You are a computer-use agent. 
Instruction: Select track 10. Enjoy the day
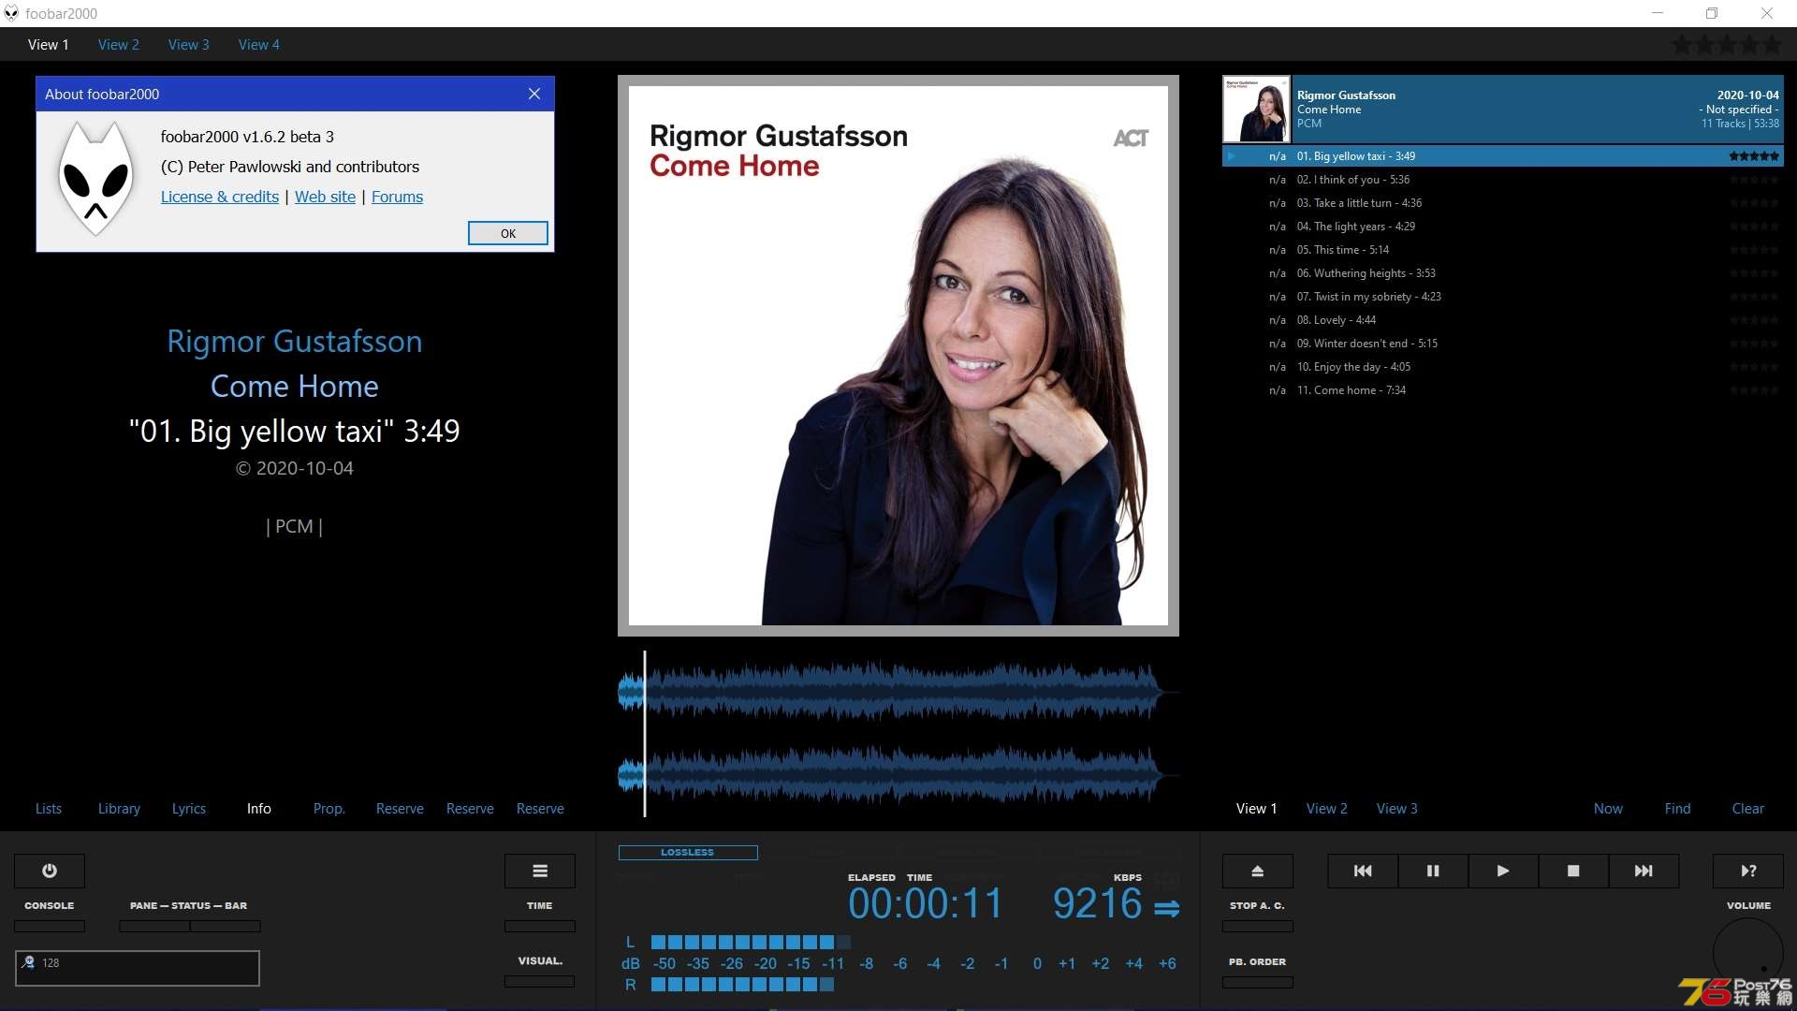1503,367
